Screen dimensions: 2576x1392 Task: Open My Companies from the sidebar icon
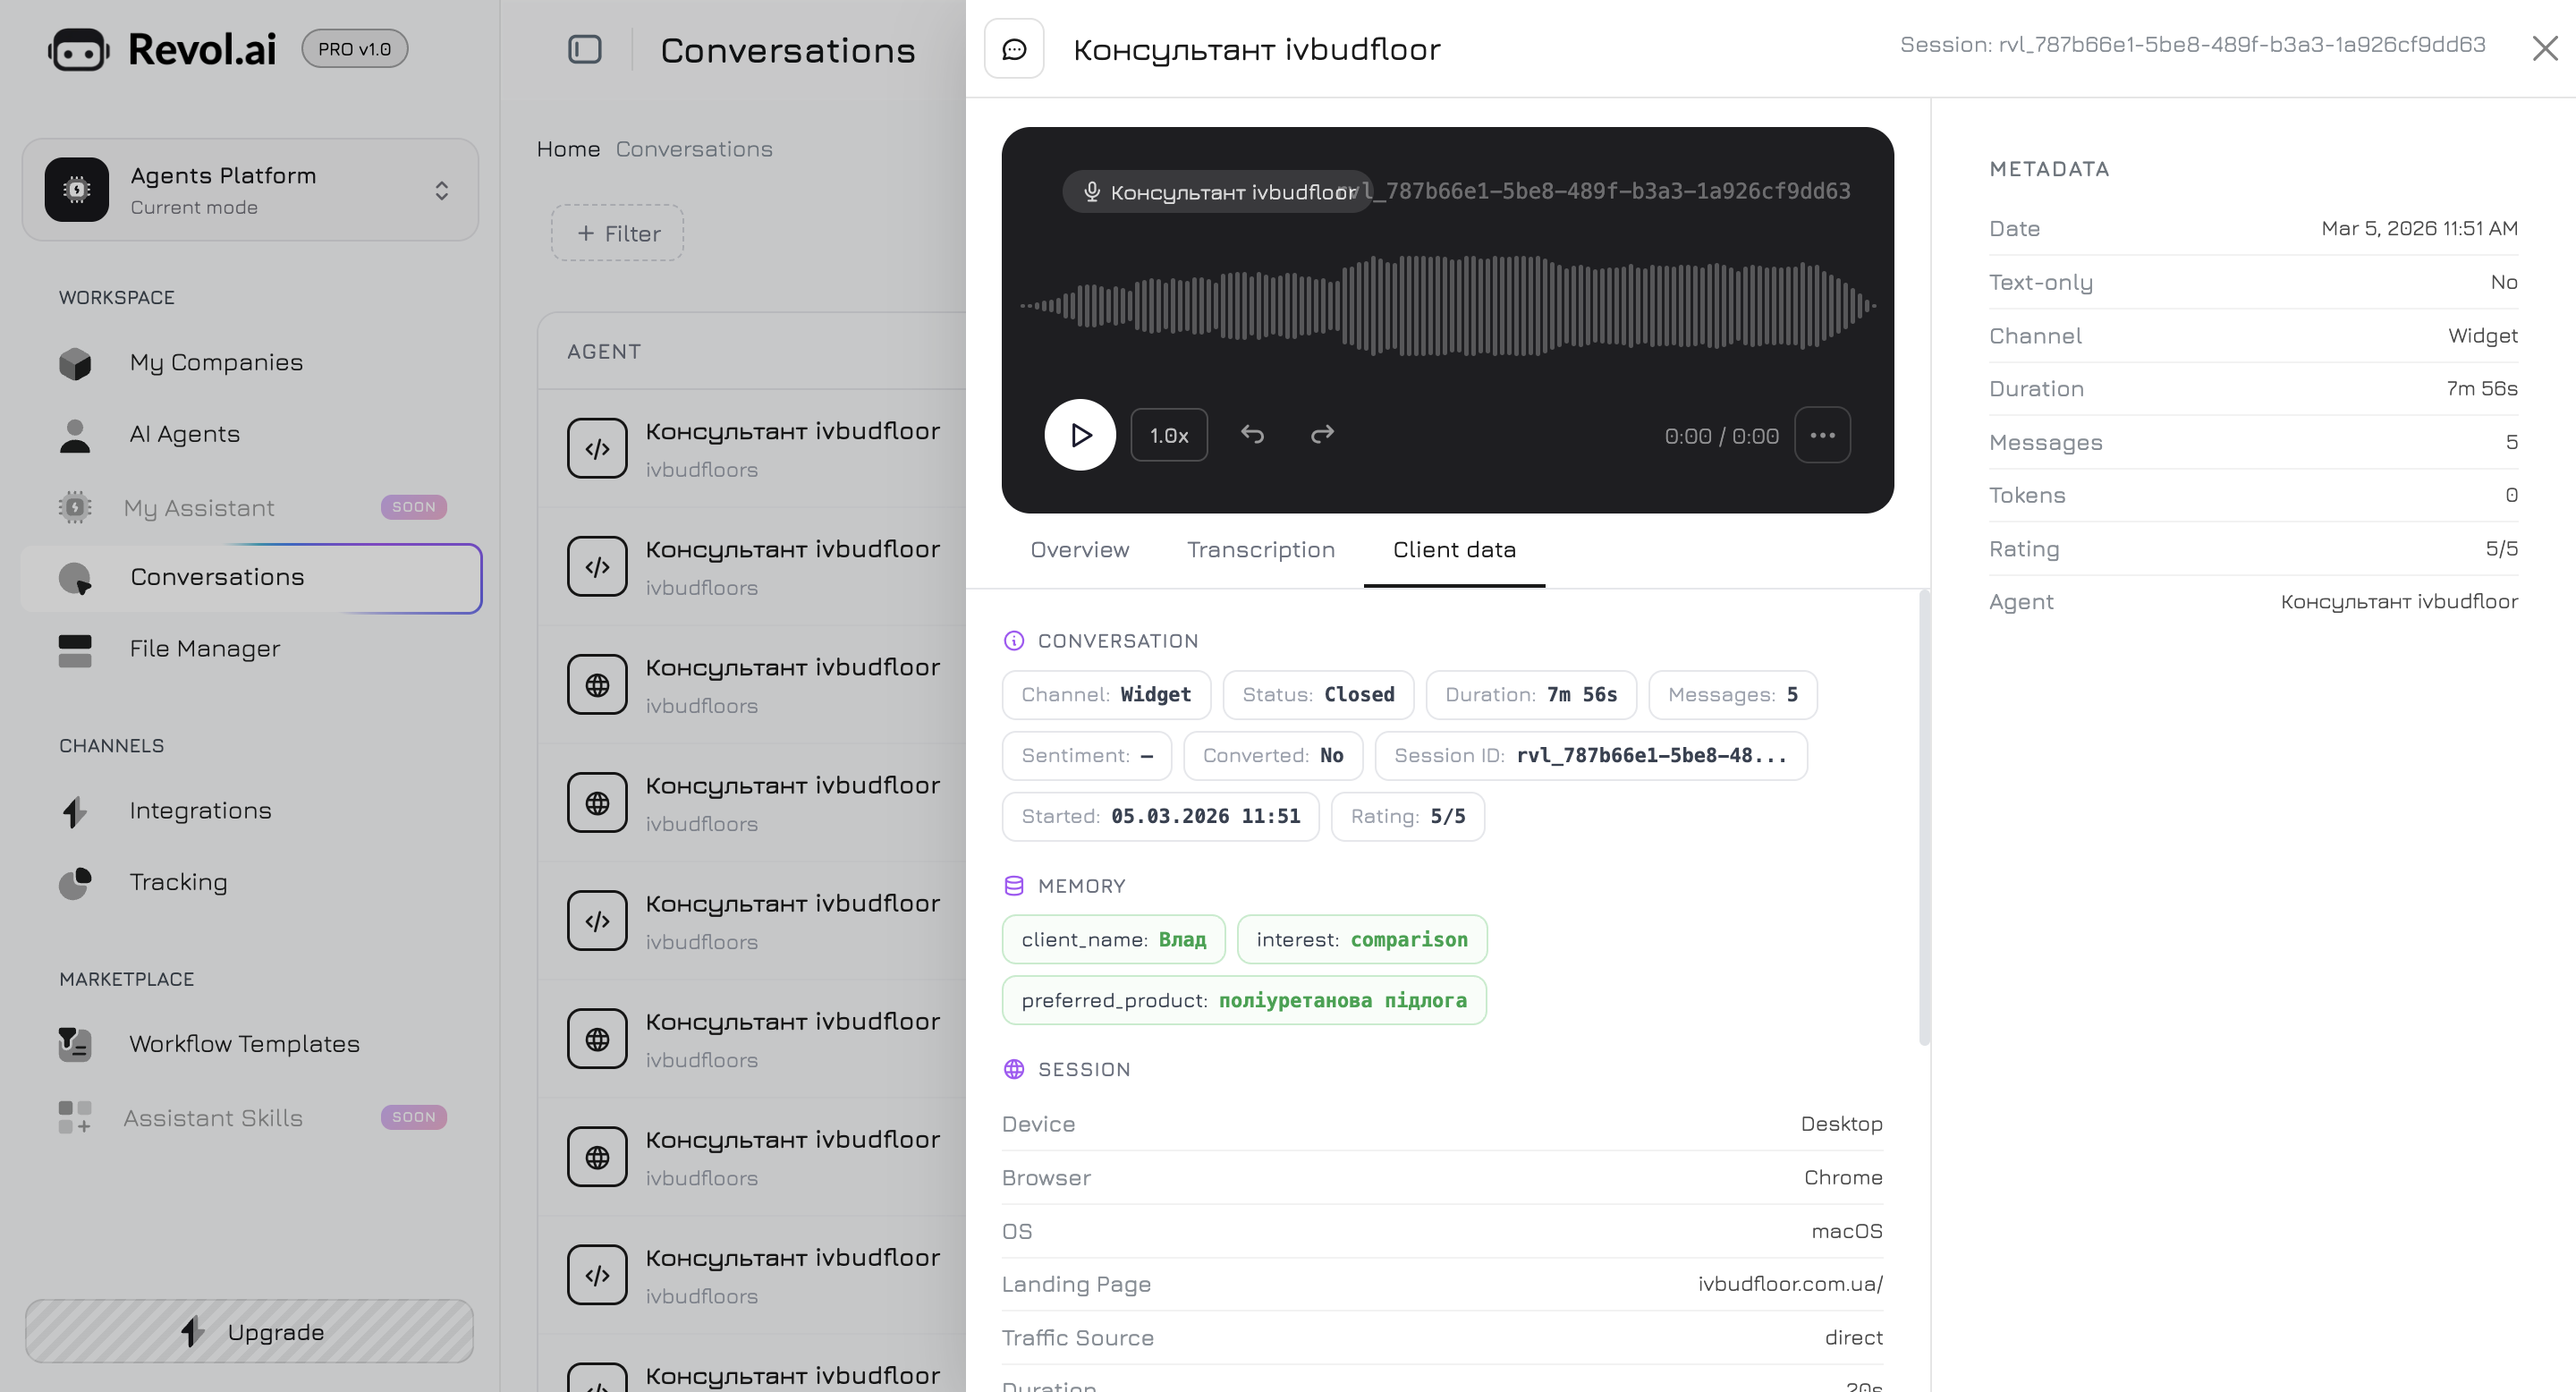(x=76, y=363)
